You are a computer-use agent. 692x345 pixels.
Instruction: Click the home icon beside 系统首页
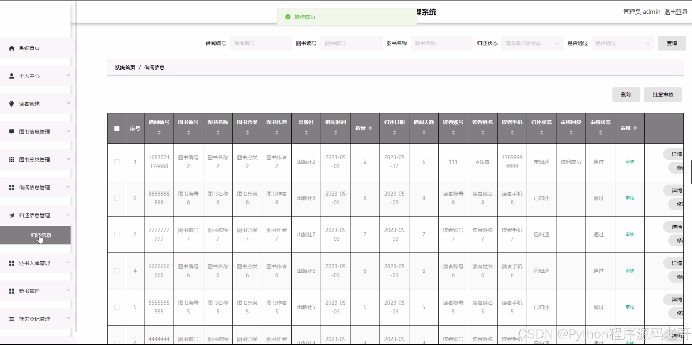point(12,48)
